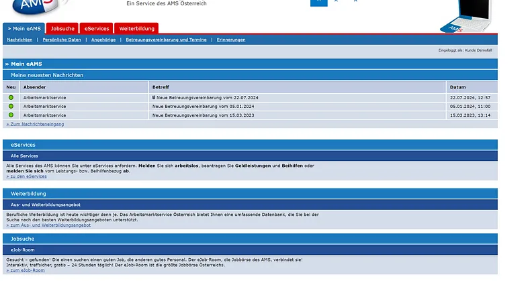Click the Betreff column header
This screenshot has width=528, height=281.
(x=298, y=87)
